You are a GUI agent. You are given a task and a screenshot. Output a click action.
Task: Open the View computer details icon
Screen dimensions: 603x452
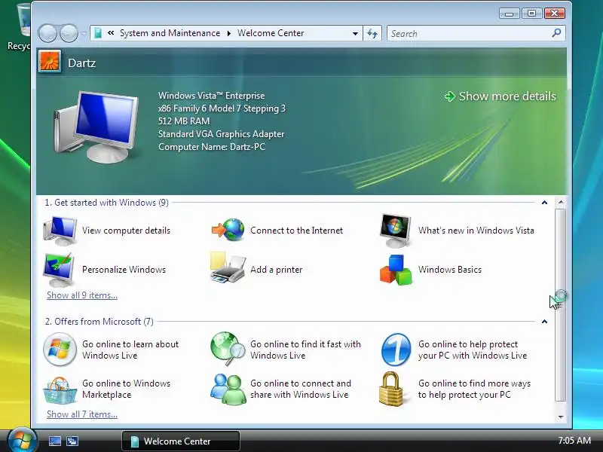60,231
